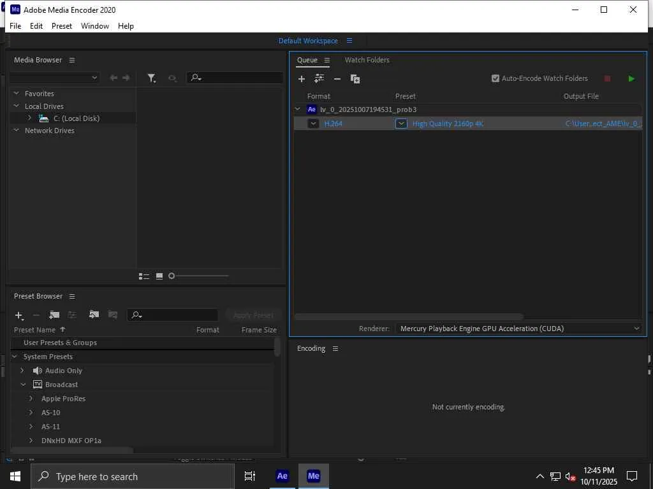
Task: Click the Preset Browser Format column header
Action: click(x=207, y=330)
